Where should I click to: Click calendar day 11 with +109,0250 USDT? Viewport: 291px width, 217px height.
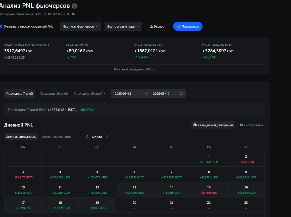pos(60,190)
